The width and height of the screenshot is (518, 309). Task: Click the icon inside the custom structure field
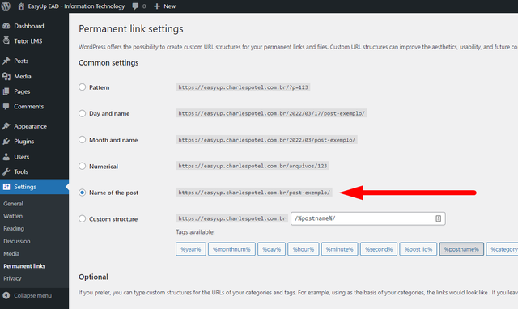pos(438,218)
